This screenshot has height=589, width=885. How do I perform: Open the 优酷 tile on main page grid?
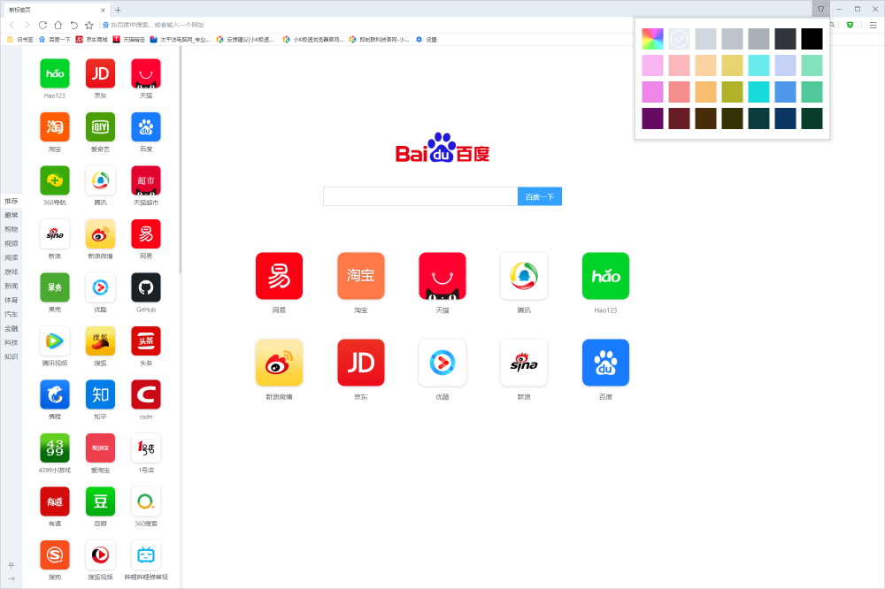[442, 363]
